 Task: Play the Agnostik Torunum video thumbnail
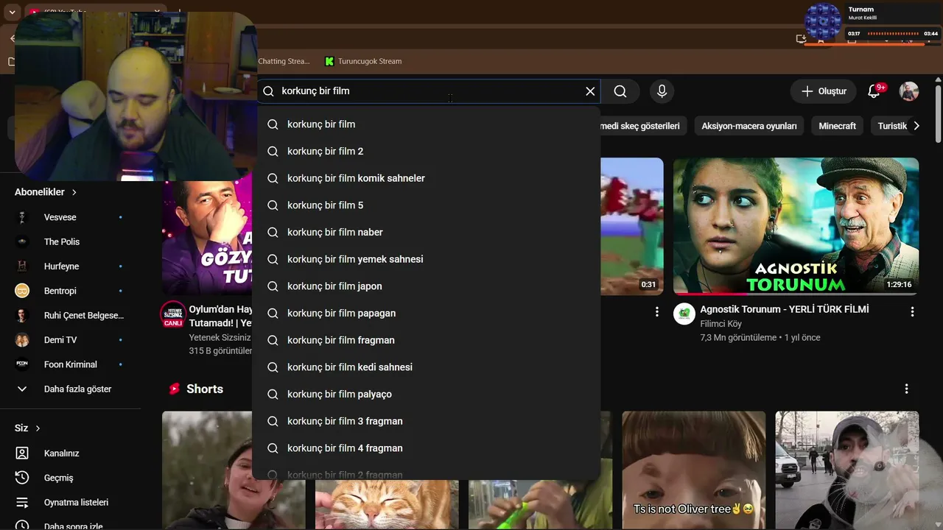796,227
